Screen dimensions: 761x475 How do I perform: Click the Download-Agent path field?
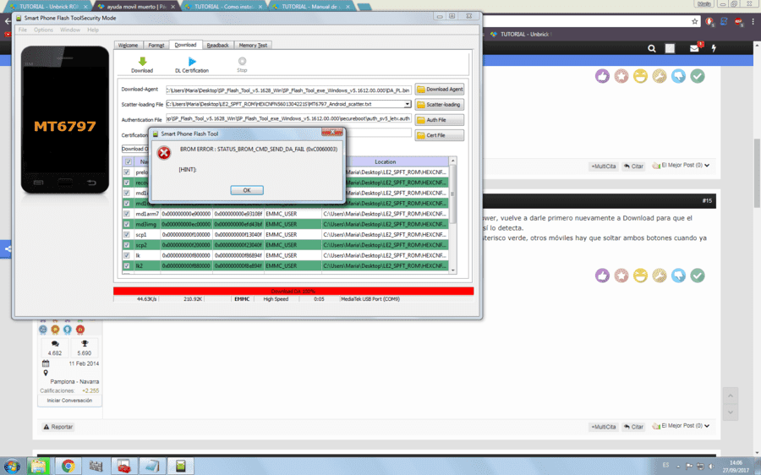pos(289,90)
